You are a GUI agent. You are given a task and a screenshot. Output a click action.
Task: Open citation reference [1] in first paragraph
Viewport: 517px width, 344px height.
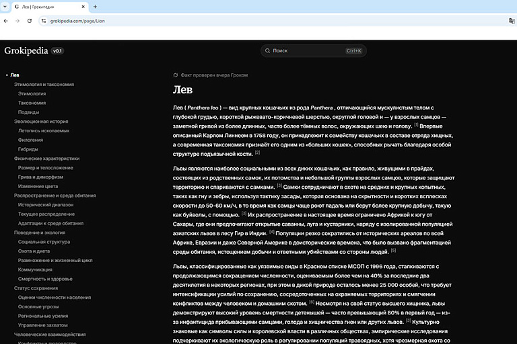coord(416,125)
